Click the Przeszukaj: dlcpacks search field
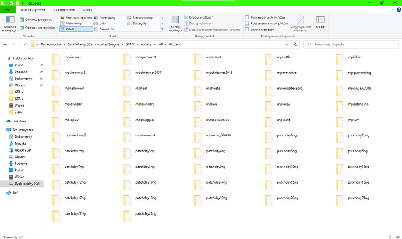Screen dimensions: 402x239 pyautogui.click(x=351, y=45)
